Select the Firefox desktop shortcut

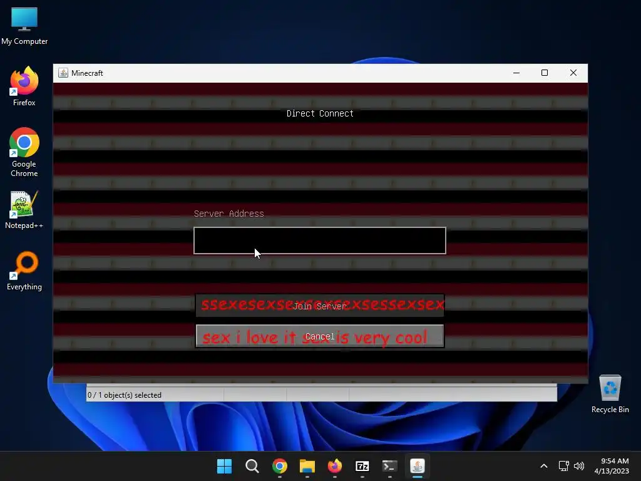pos(24,86)
